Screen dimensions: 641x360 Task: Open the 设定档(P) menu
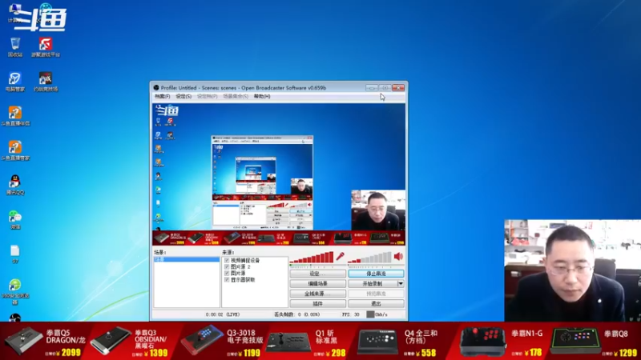tap(208, 96)
